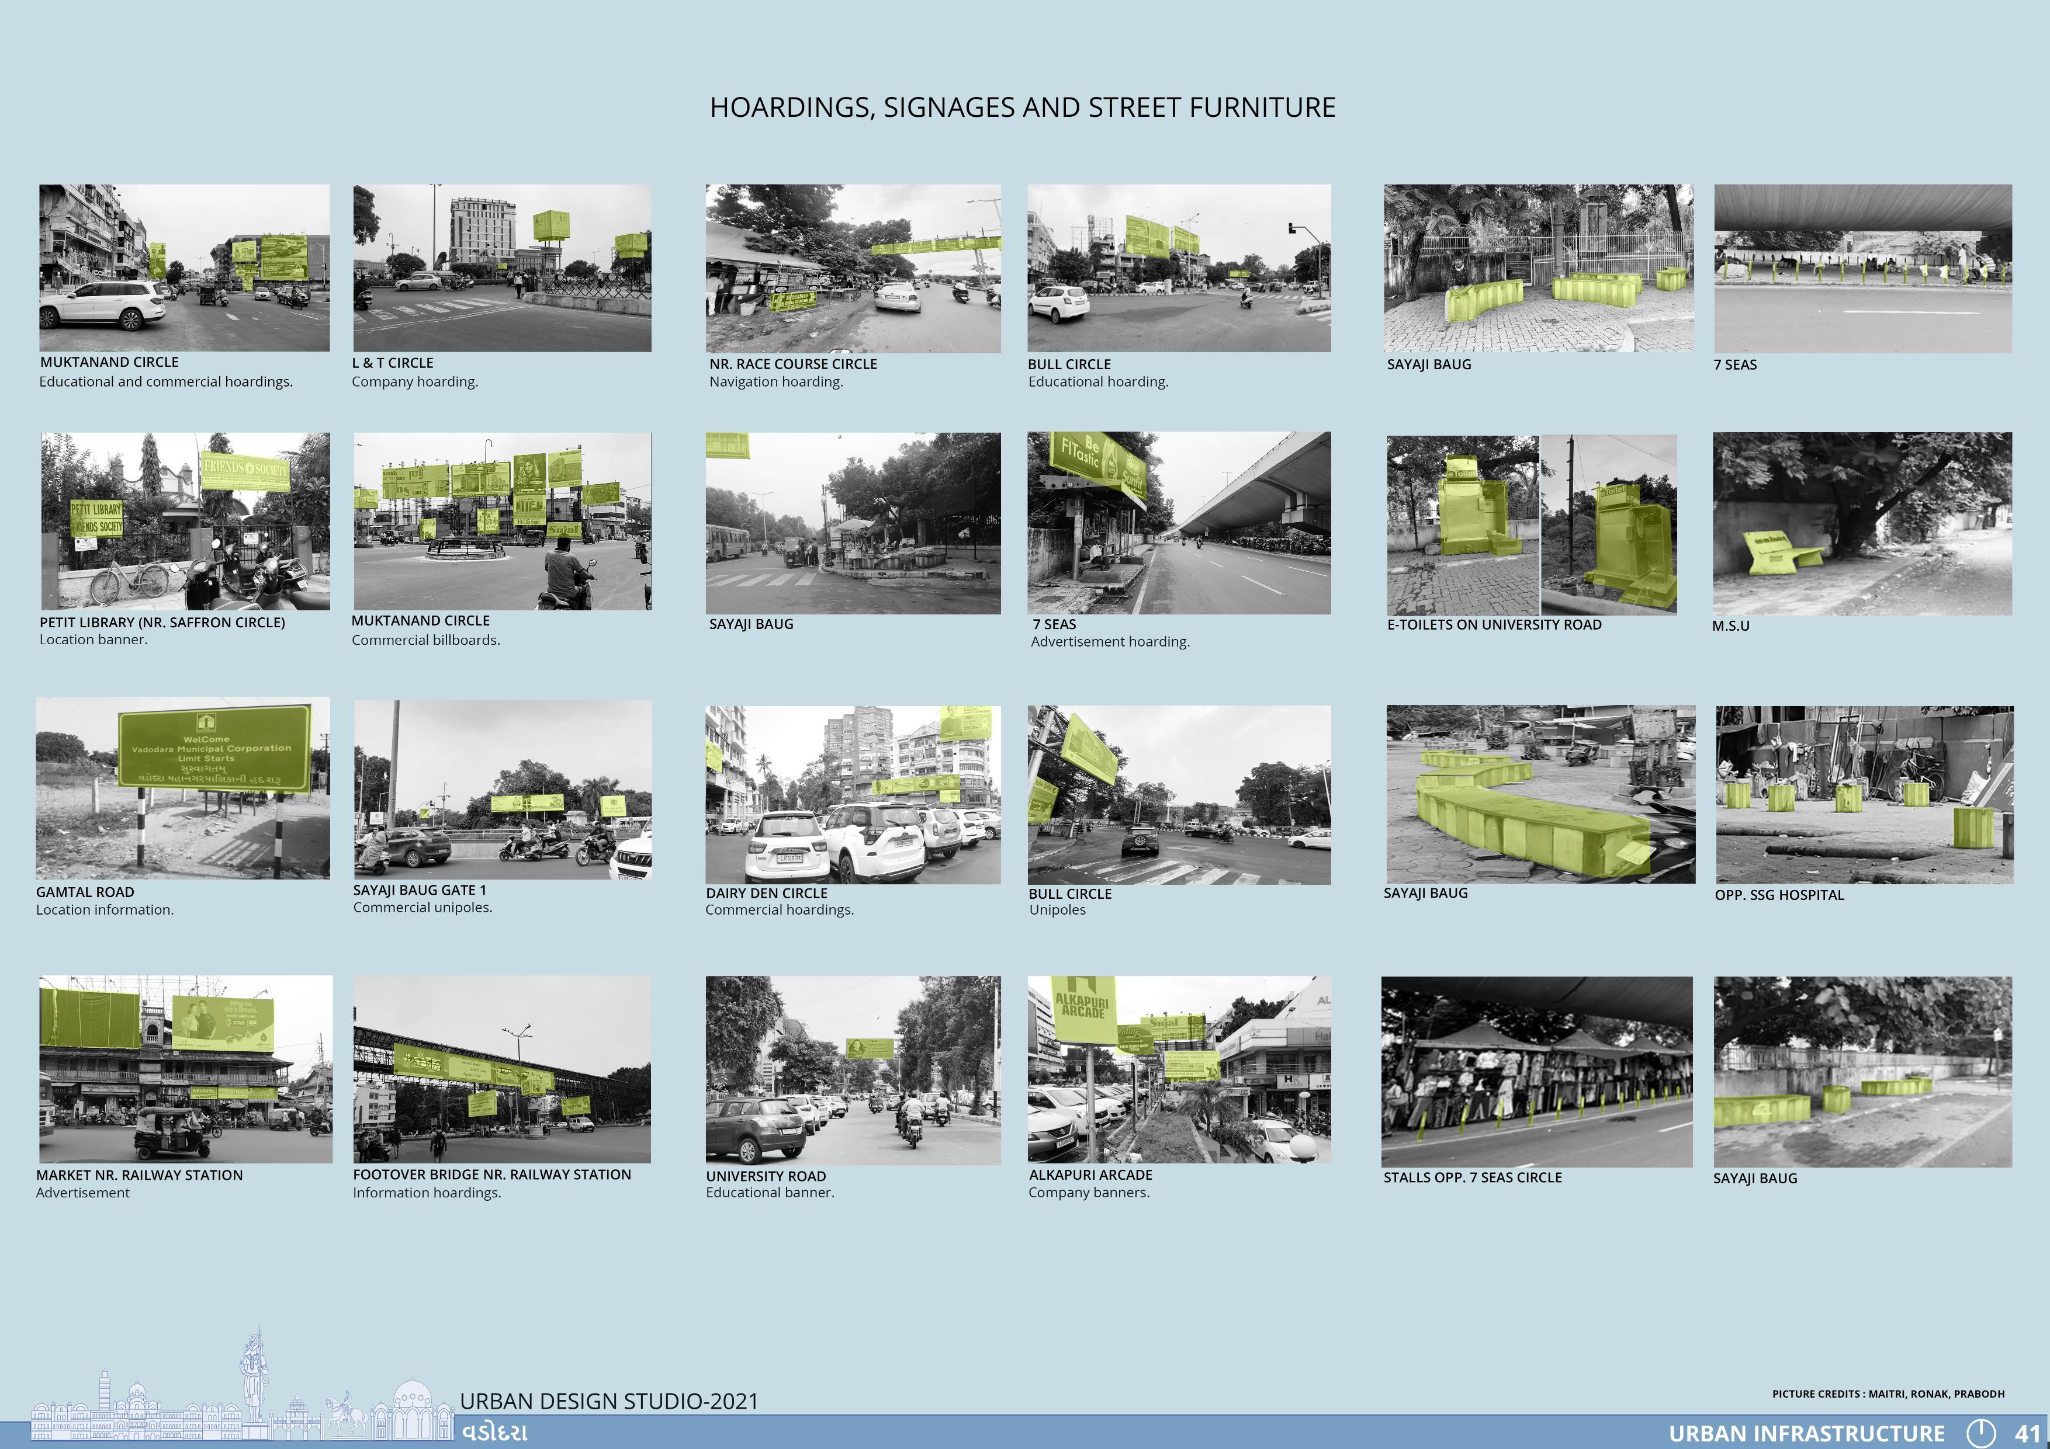Select the Petit Library location banner photo
Image resolution: width=2050 pixels, height=1449 pixels.
[185, 521]
